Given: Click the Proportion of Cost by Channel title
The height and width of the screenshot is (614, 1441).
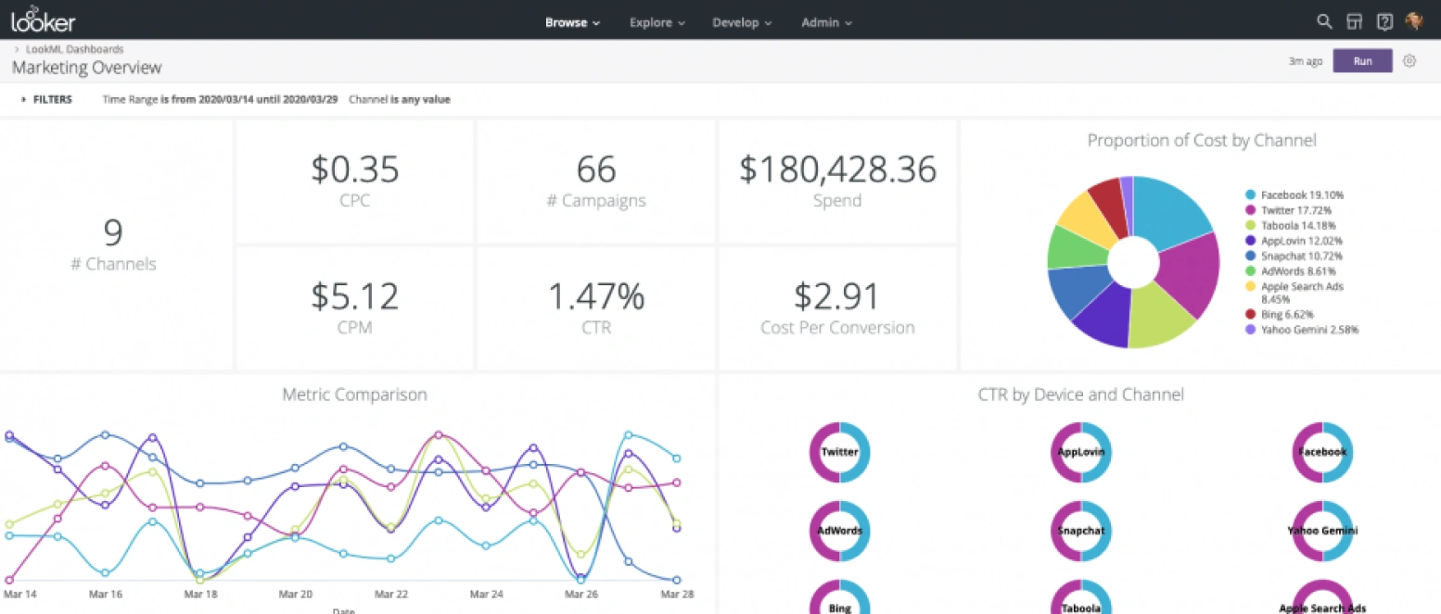Looking at the screenshot, I should point(1202,141).
